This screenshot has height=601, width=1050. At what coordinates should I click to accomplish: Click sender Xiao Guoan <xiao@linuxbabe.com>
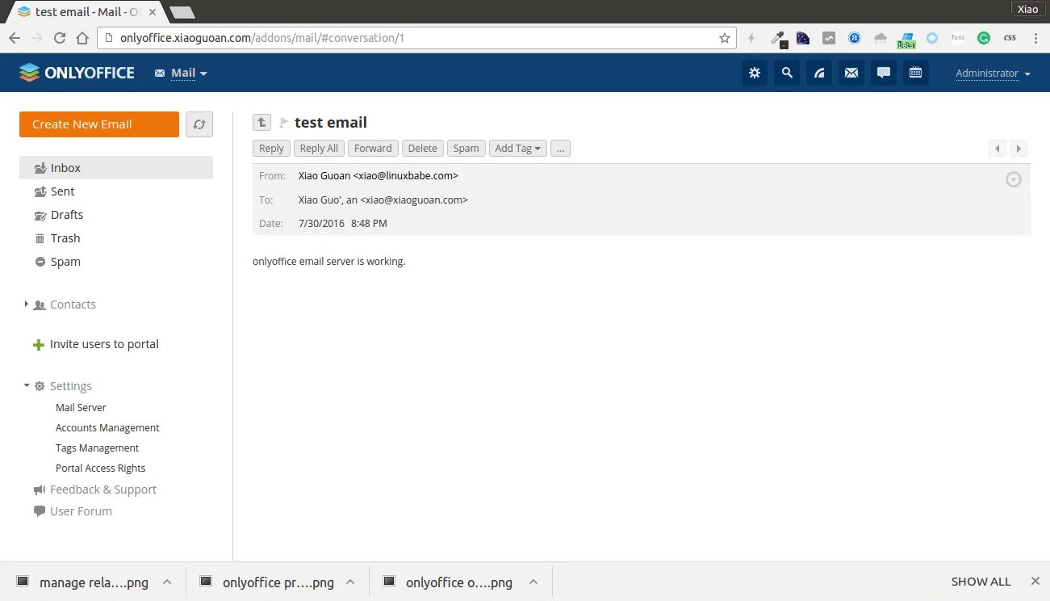coord(378,176)
